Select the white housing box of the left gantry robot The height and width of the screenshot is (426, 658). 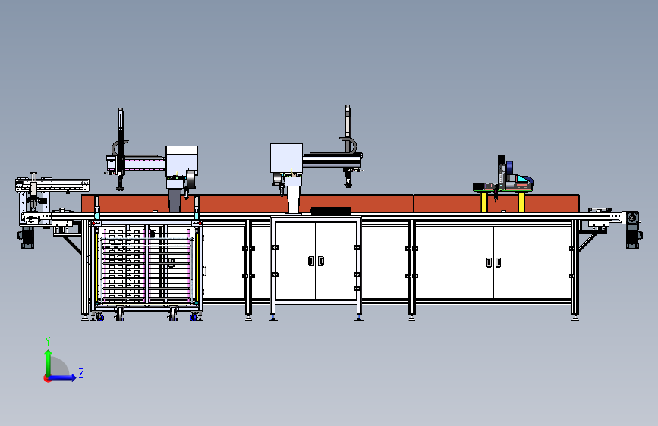(x=181, y=161)
